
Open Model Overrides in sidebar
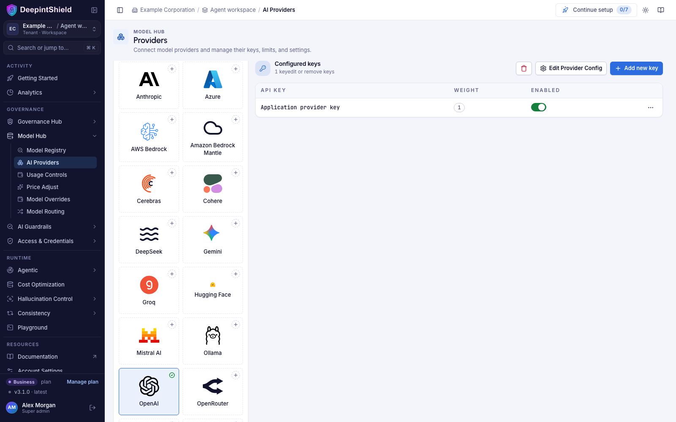point(55,199)
